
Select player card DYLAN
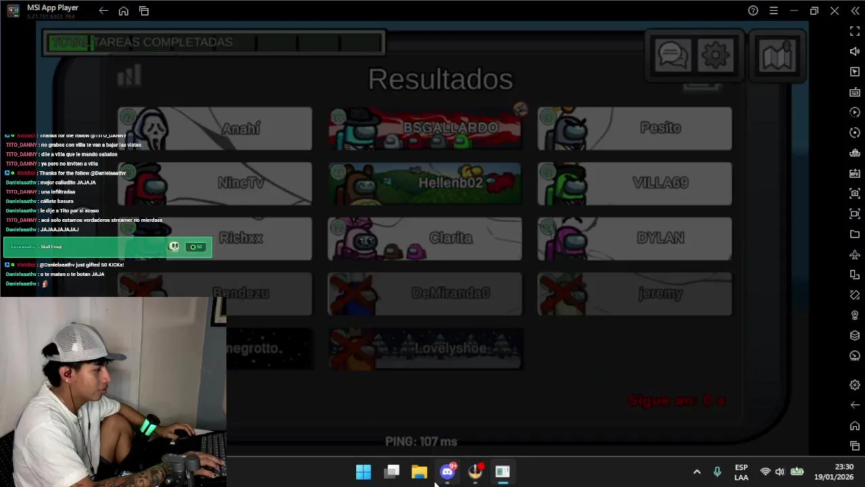click(635, 239)
